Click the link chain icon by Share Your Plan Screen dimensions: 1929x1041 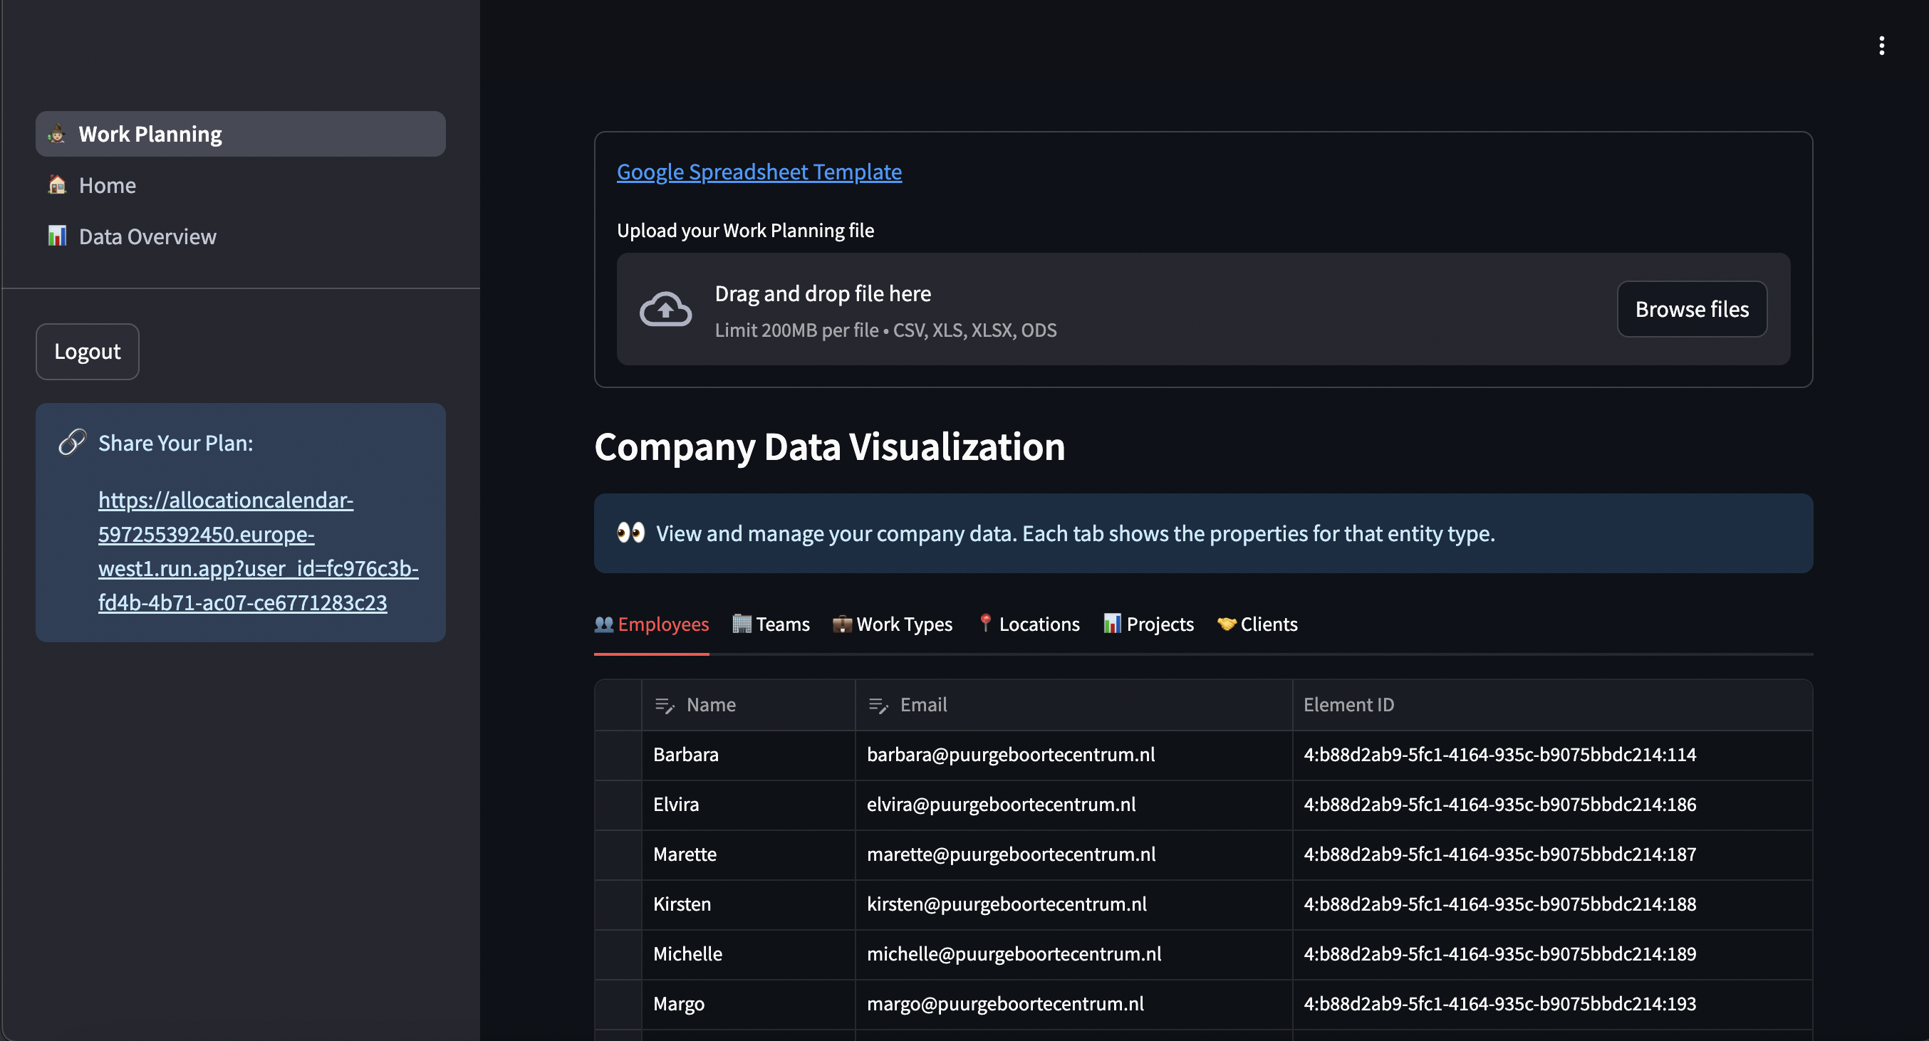(72, 442)
